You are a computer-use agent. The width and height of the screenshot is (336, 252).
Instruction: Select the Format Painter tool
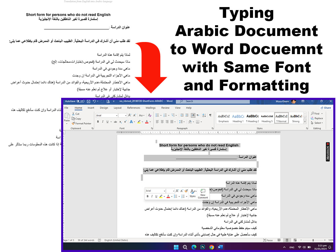(81, 123)
